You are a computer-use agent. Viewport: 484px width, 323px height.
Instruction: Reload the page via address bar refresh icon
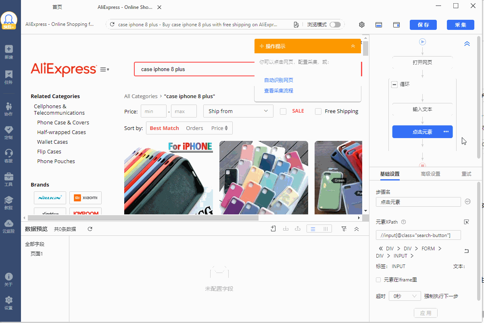point(112,25)
